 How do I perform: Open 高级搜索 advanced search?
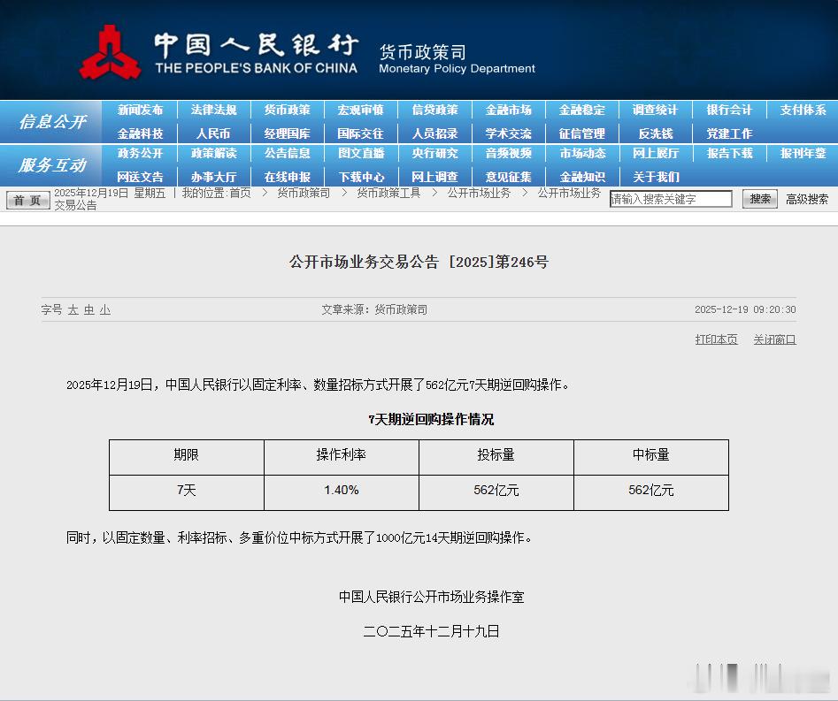tap(807, 199)
